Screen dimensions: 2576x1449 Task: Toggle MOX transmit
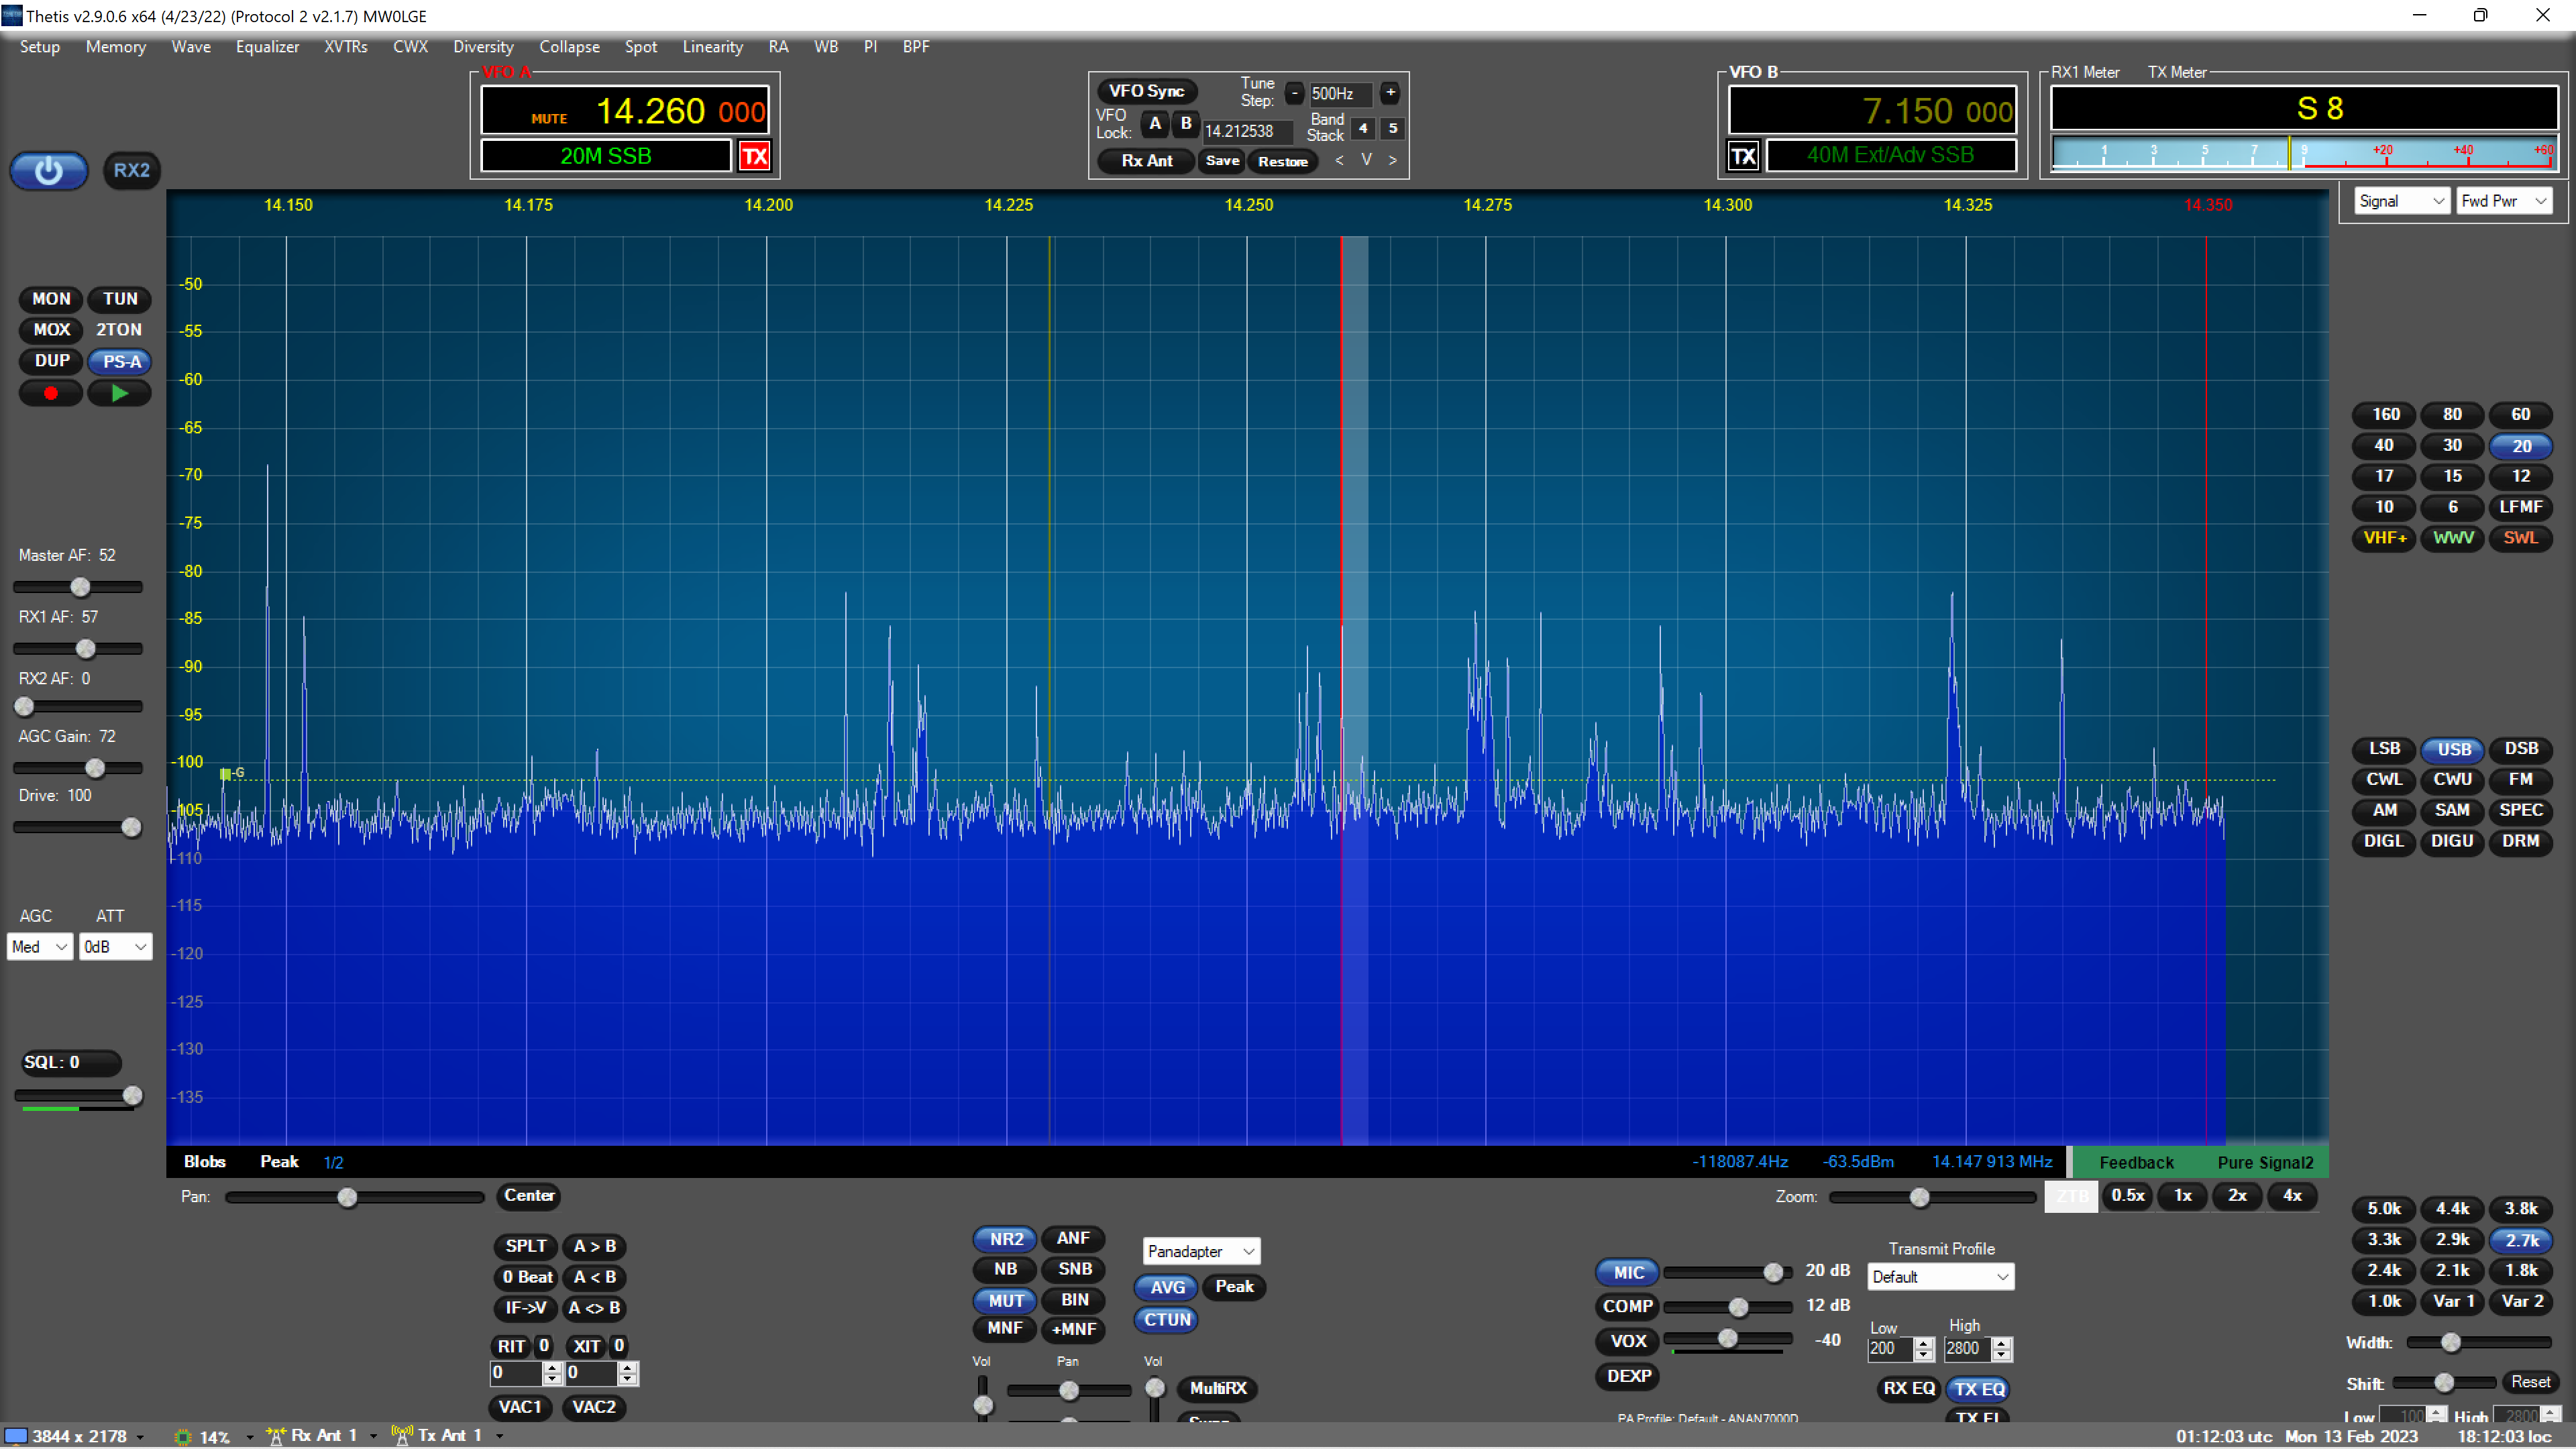(x=51, y=330)
